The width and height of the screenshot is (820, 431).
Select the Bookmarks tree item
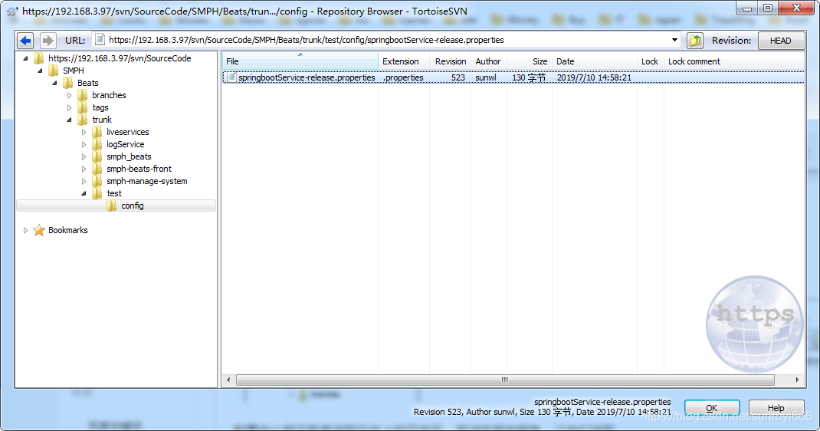tap(68, 230)
